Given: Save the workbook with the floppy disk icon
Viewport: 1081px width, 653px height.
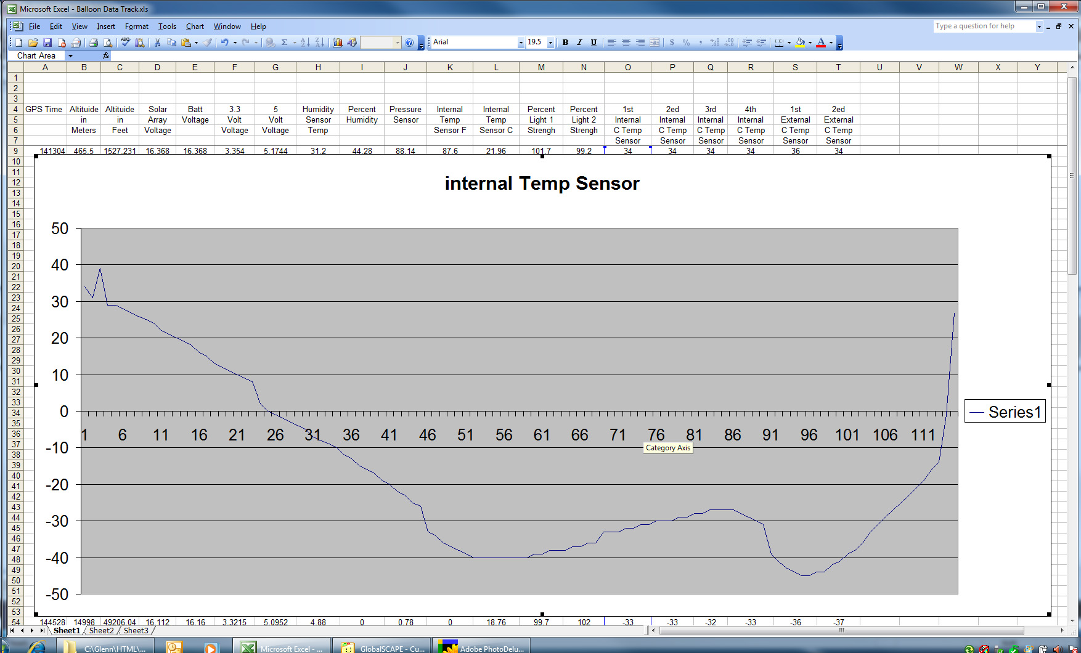Looking at the screenshot, I should click(x=47, y=43).
